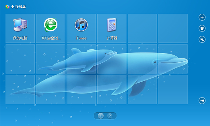Open the shirt skin-change icon

tap(202, 28)
